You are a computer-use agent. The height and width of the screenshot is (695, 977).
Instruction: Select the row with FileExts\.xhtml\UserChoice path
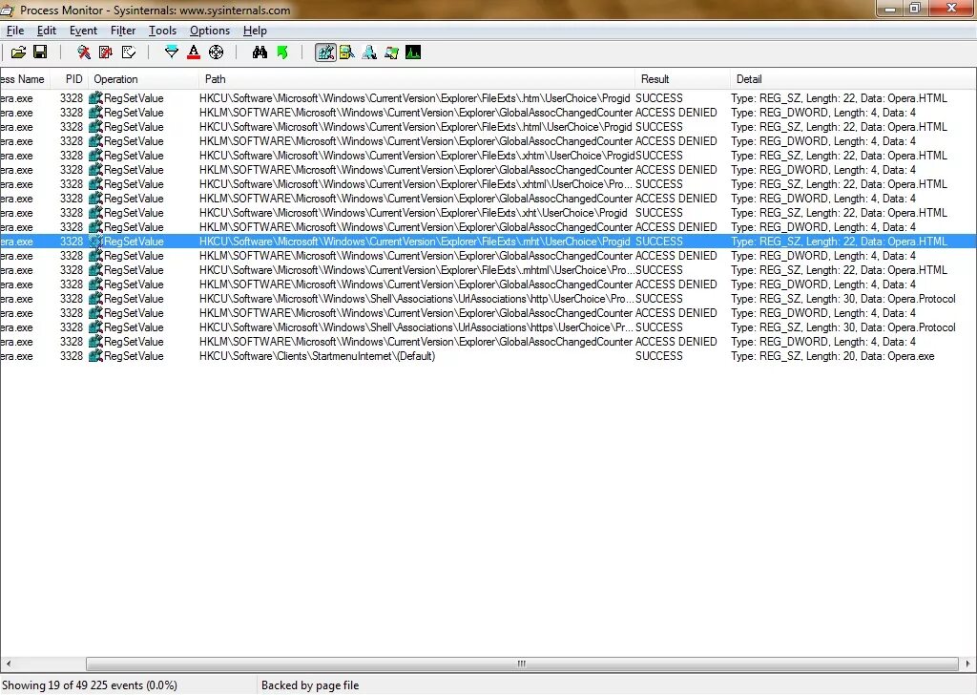488,184
